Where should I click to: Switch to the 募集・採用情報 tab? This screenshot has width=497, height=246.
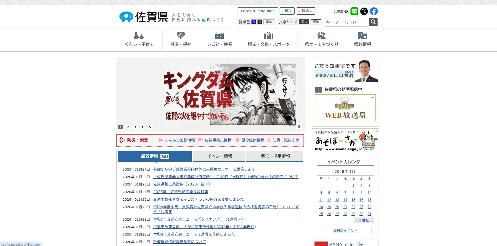[x=275, y=156]
